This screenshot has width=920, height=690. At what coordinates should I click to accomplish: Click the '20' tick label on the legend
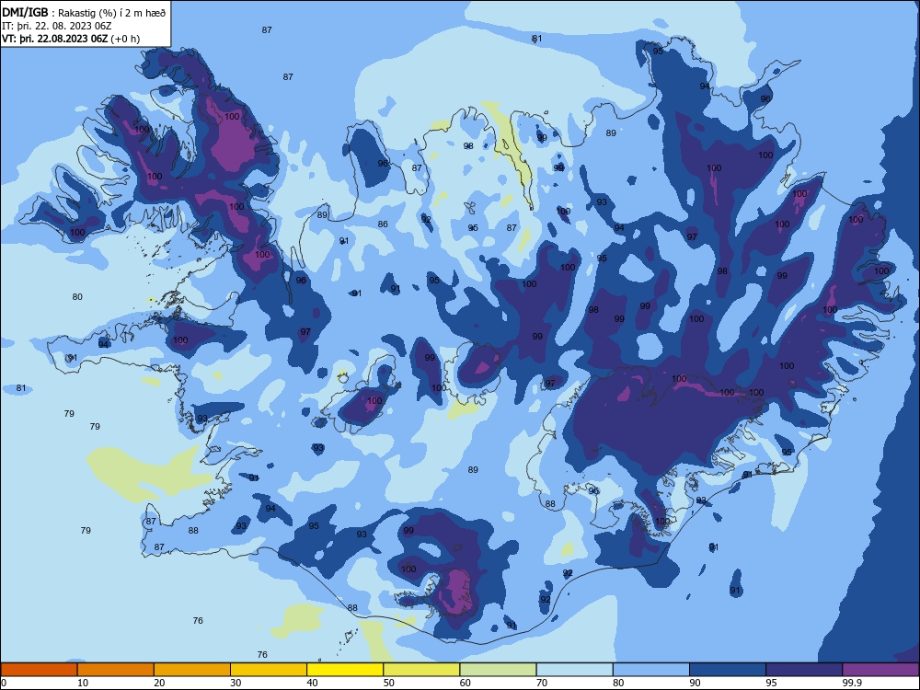coord(159,683)
